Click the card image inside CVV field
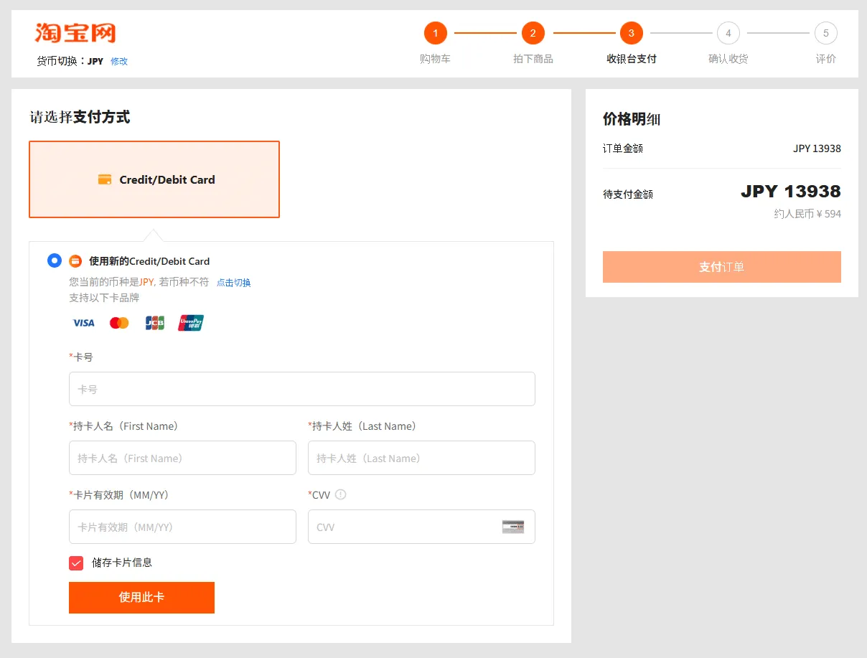Image resolution: width=867 pixels, height=658 pixels. (x=512, y=527)
